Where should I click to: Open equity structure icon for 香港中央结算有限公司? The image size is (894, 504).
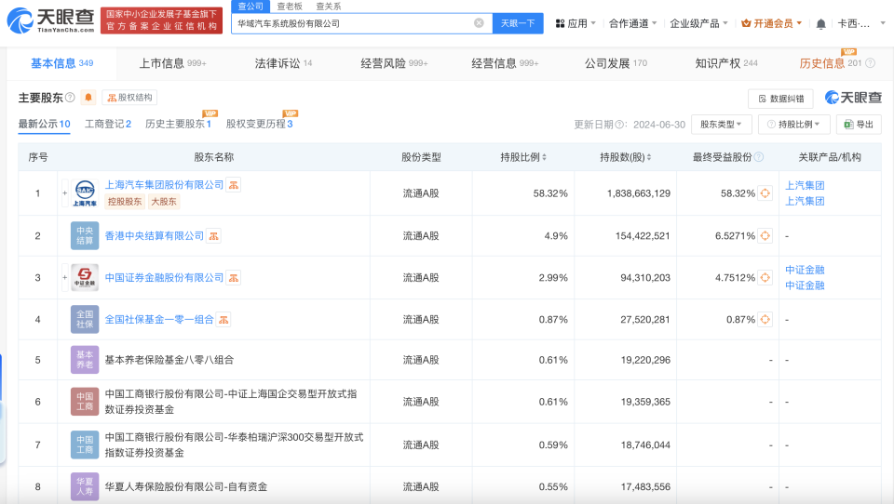(x=213, y=236)
